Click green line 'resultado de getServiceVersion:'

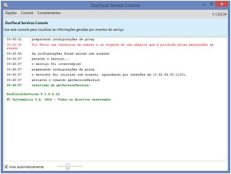click(x=48, y=85)
